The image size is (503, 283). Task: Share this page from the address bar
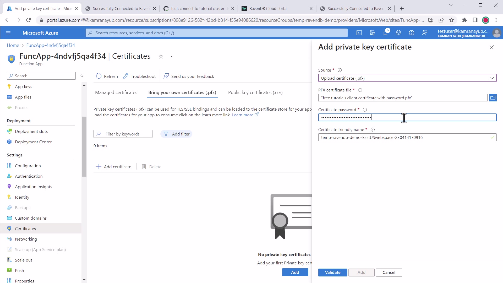coord(441,20)
